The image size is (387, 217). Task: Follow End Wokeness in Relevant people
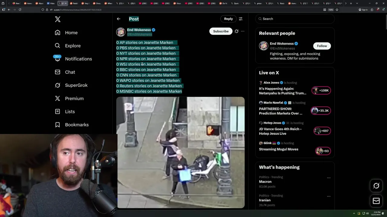point(322,46)
